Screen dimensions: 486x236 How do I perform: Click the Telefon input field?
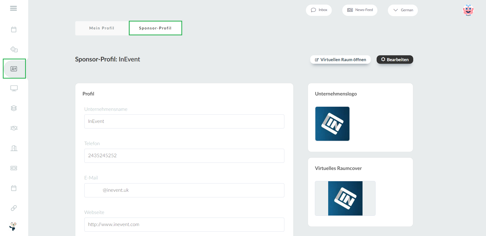184,156
